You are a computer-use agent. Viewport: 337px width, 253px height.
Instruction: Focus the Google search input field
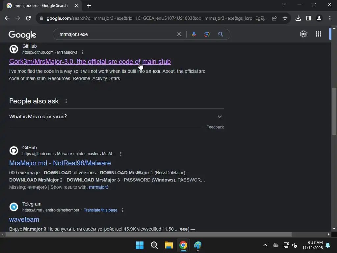point(116,34)
